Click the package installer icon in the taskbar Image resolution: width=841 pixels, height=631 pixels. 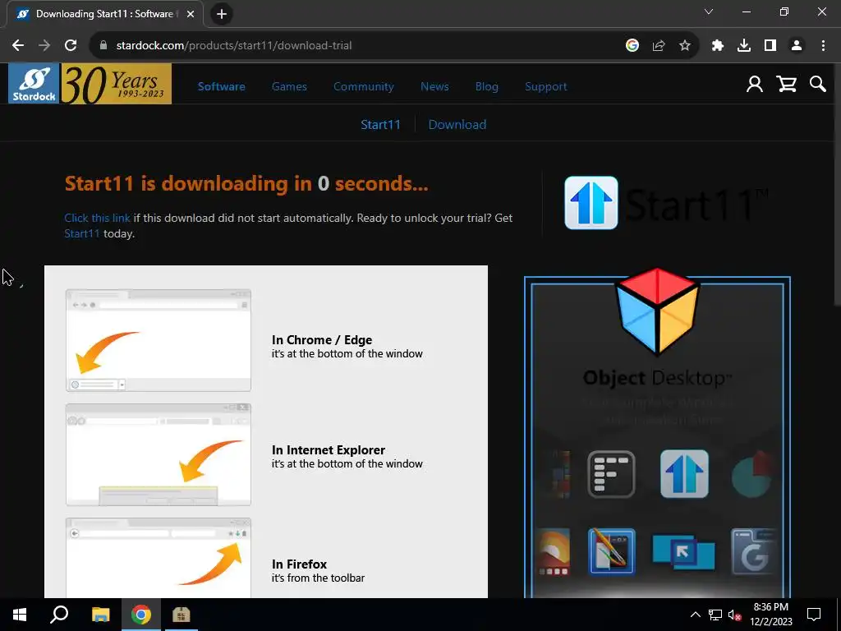[182, 615]
